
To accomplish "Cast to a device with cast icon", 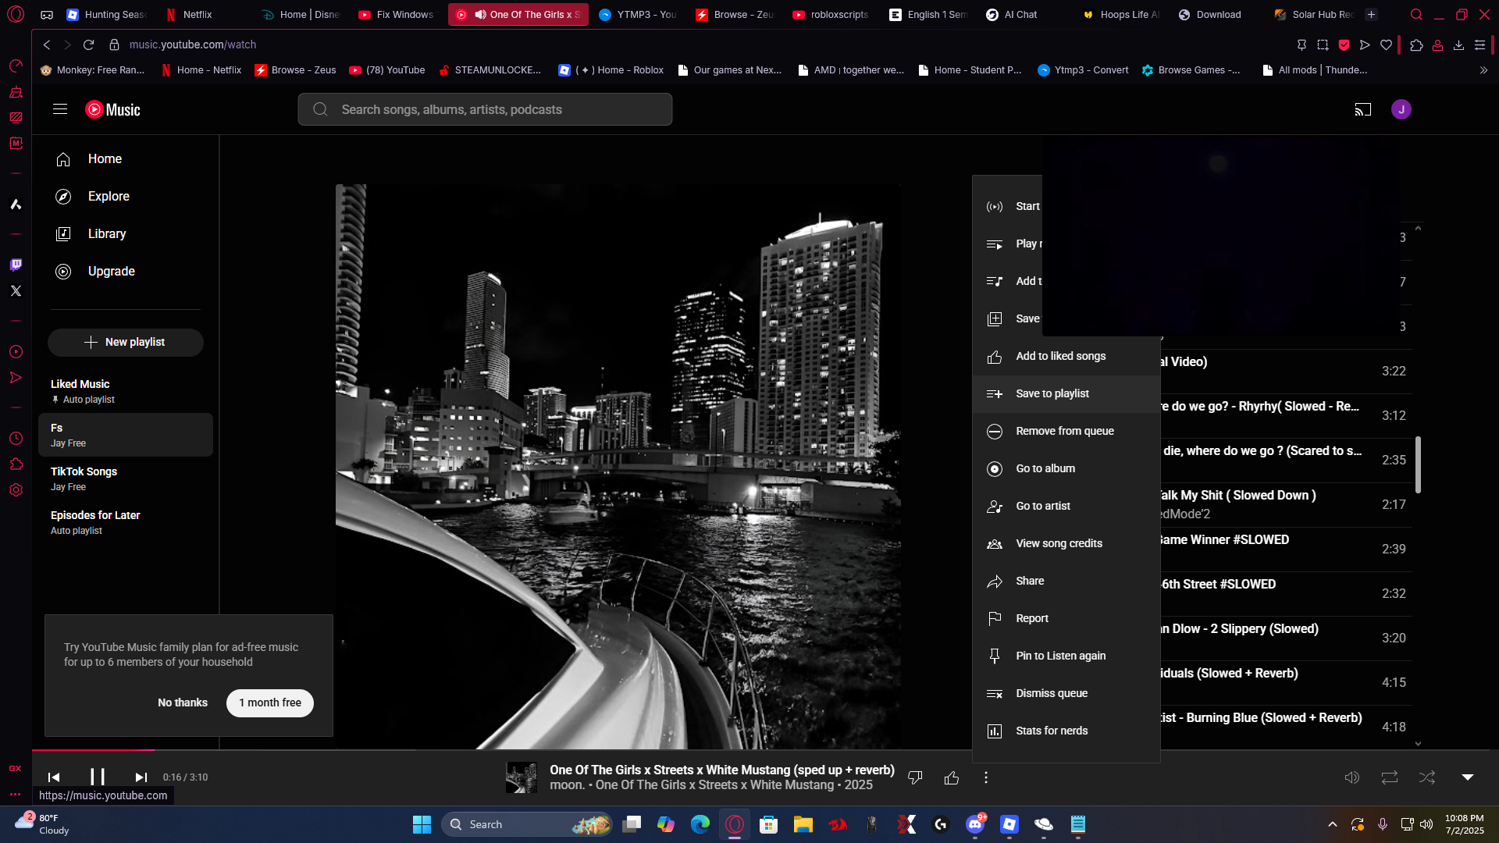I will tap(1363, 109).
